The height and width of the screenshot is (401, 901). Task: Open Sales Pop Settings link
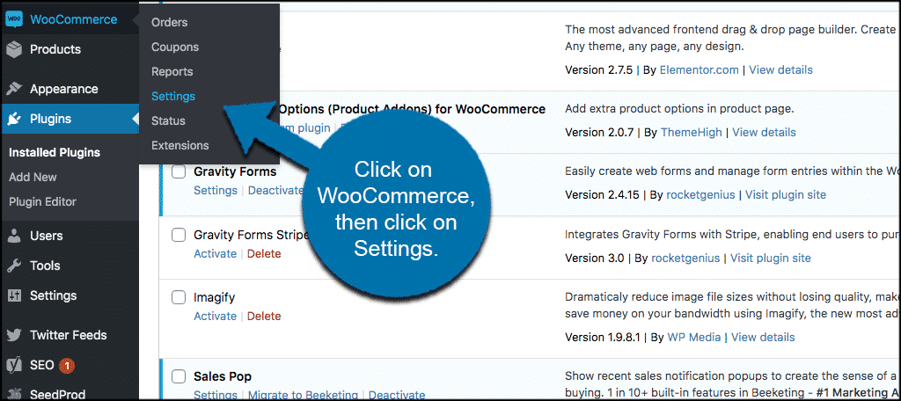(216, 395)
